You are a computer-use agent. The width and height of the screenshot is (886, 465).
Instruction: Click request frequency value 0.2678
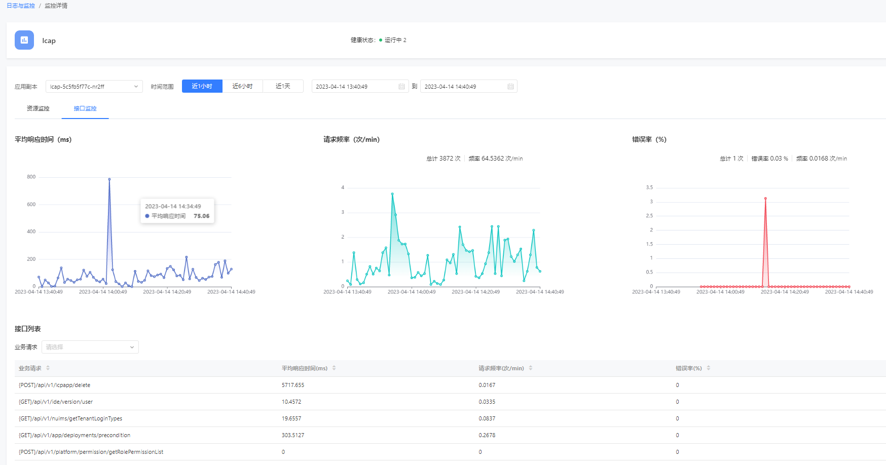pyautogui.click(x=487, y=435)
